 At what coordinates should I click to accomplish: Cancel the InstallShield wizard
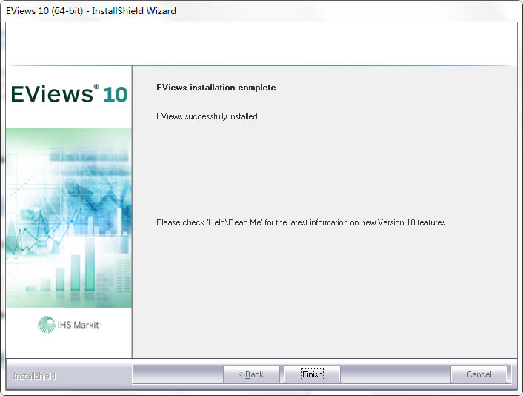[x=479, y=374]
